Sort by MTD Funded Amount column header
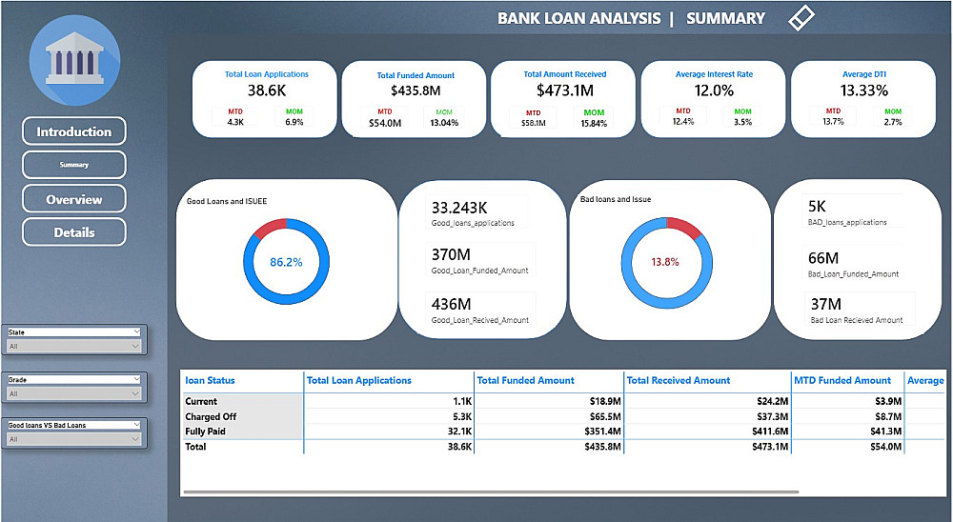Viewport: 953px width, 522px height. (842, 380)
